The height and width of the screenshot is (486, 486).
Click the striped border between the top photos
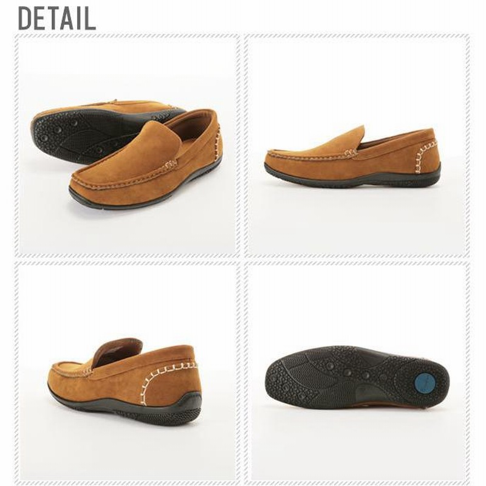(x=242, y=146)
